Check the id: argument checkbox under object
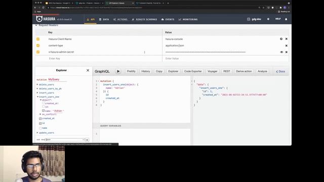Screen dimensions: 324x182 pyautogui.click(x=44, y=107)
